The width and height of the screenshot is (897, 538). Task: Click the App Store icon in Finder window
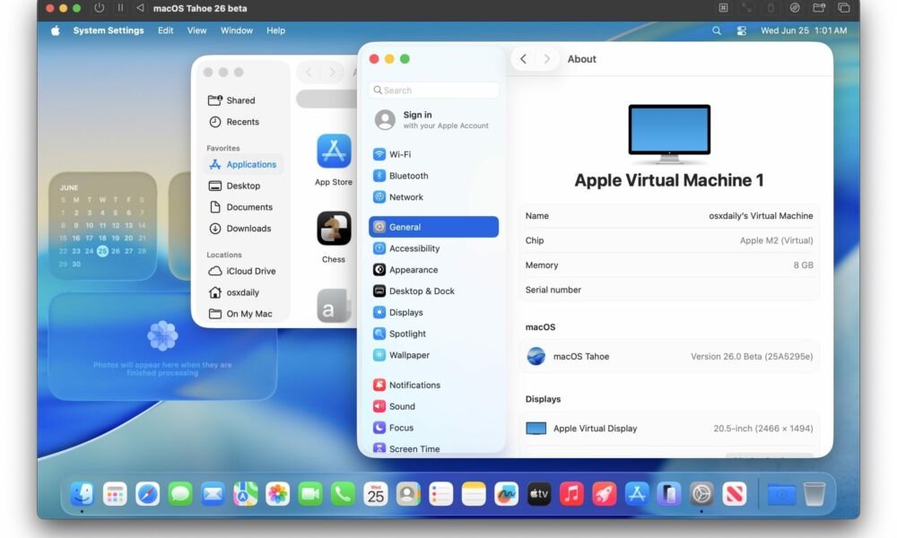[x=334, y=152]
